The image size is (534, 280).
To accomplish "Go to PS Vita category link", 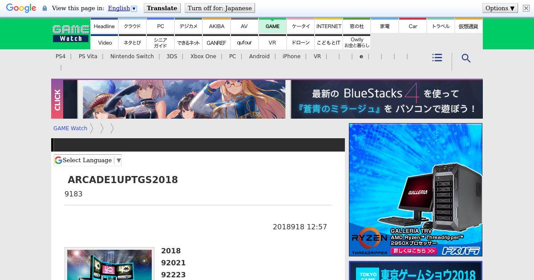I will pos(88,56).
